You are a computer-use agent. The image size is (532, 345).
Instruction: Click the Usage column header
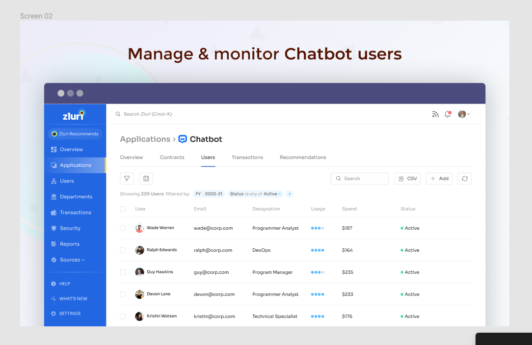pos(318,209)
